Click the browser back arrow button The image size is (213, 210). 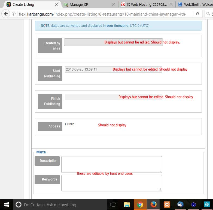click(x=6, y=14)
